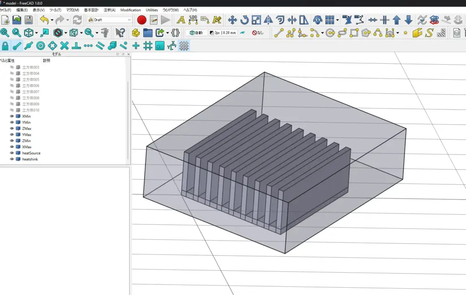Image resolution: width=466 pixels, height=295 pixels.
Task: Start macro recording with the red circle
Action: click(x=142, y=20)
